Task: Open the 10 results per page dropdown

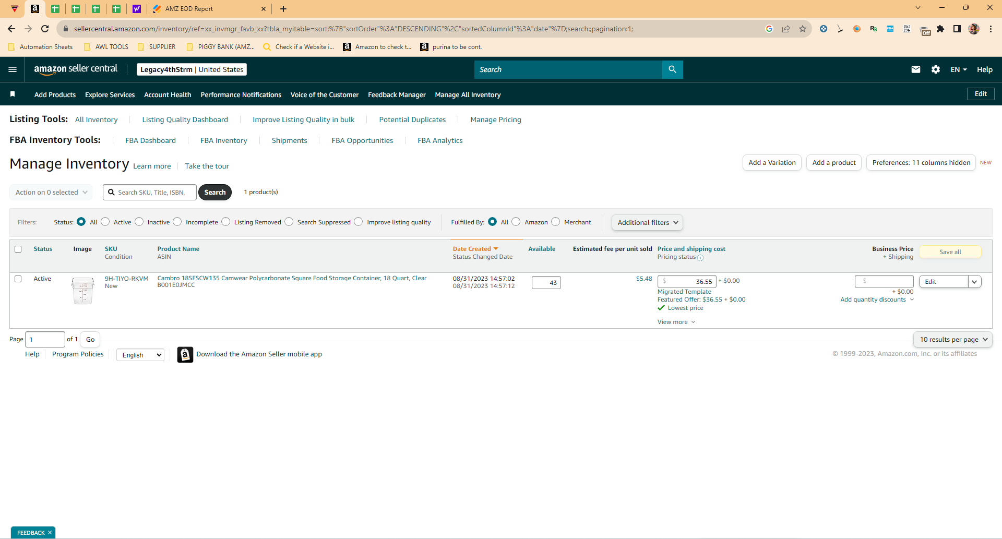Action: (x=953, y=339)
